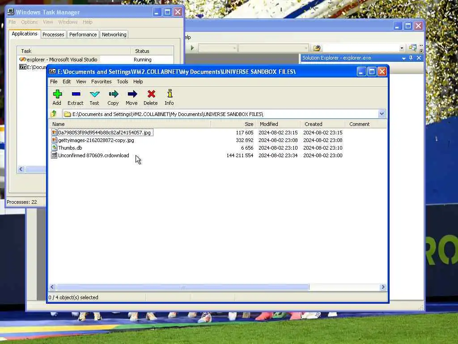Switch to the Performance tab in Task Manager

pyautogui.click(x=83, y=34)
